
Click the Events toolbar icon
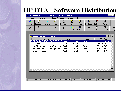pyautogui.click(x=72, y=22)
